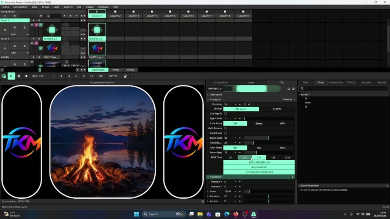Increase BPM with the plus button
The image size is (390, 219).
(x=61, y=76)
